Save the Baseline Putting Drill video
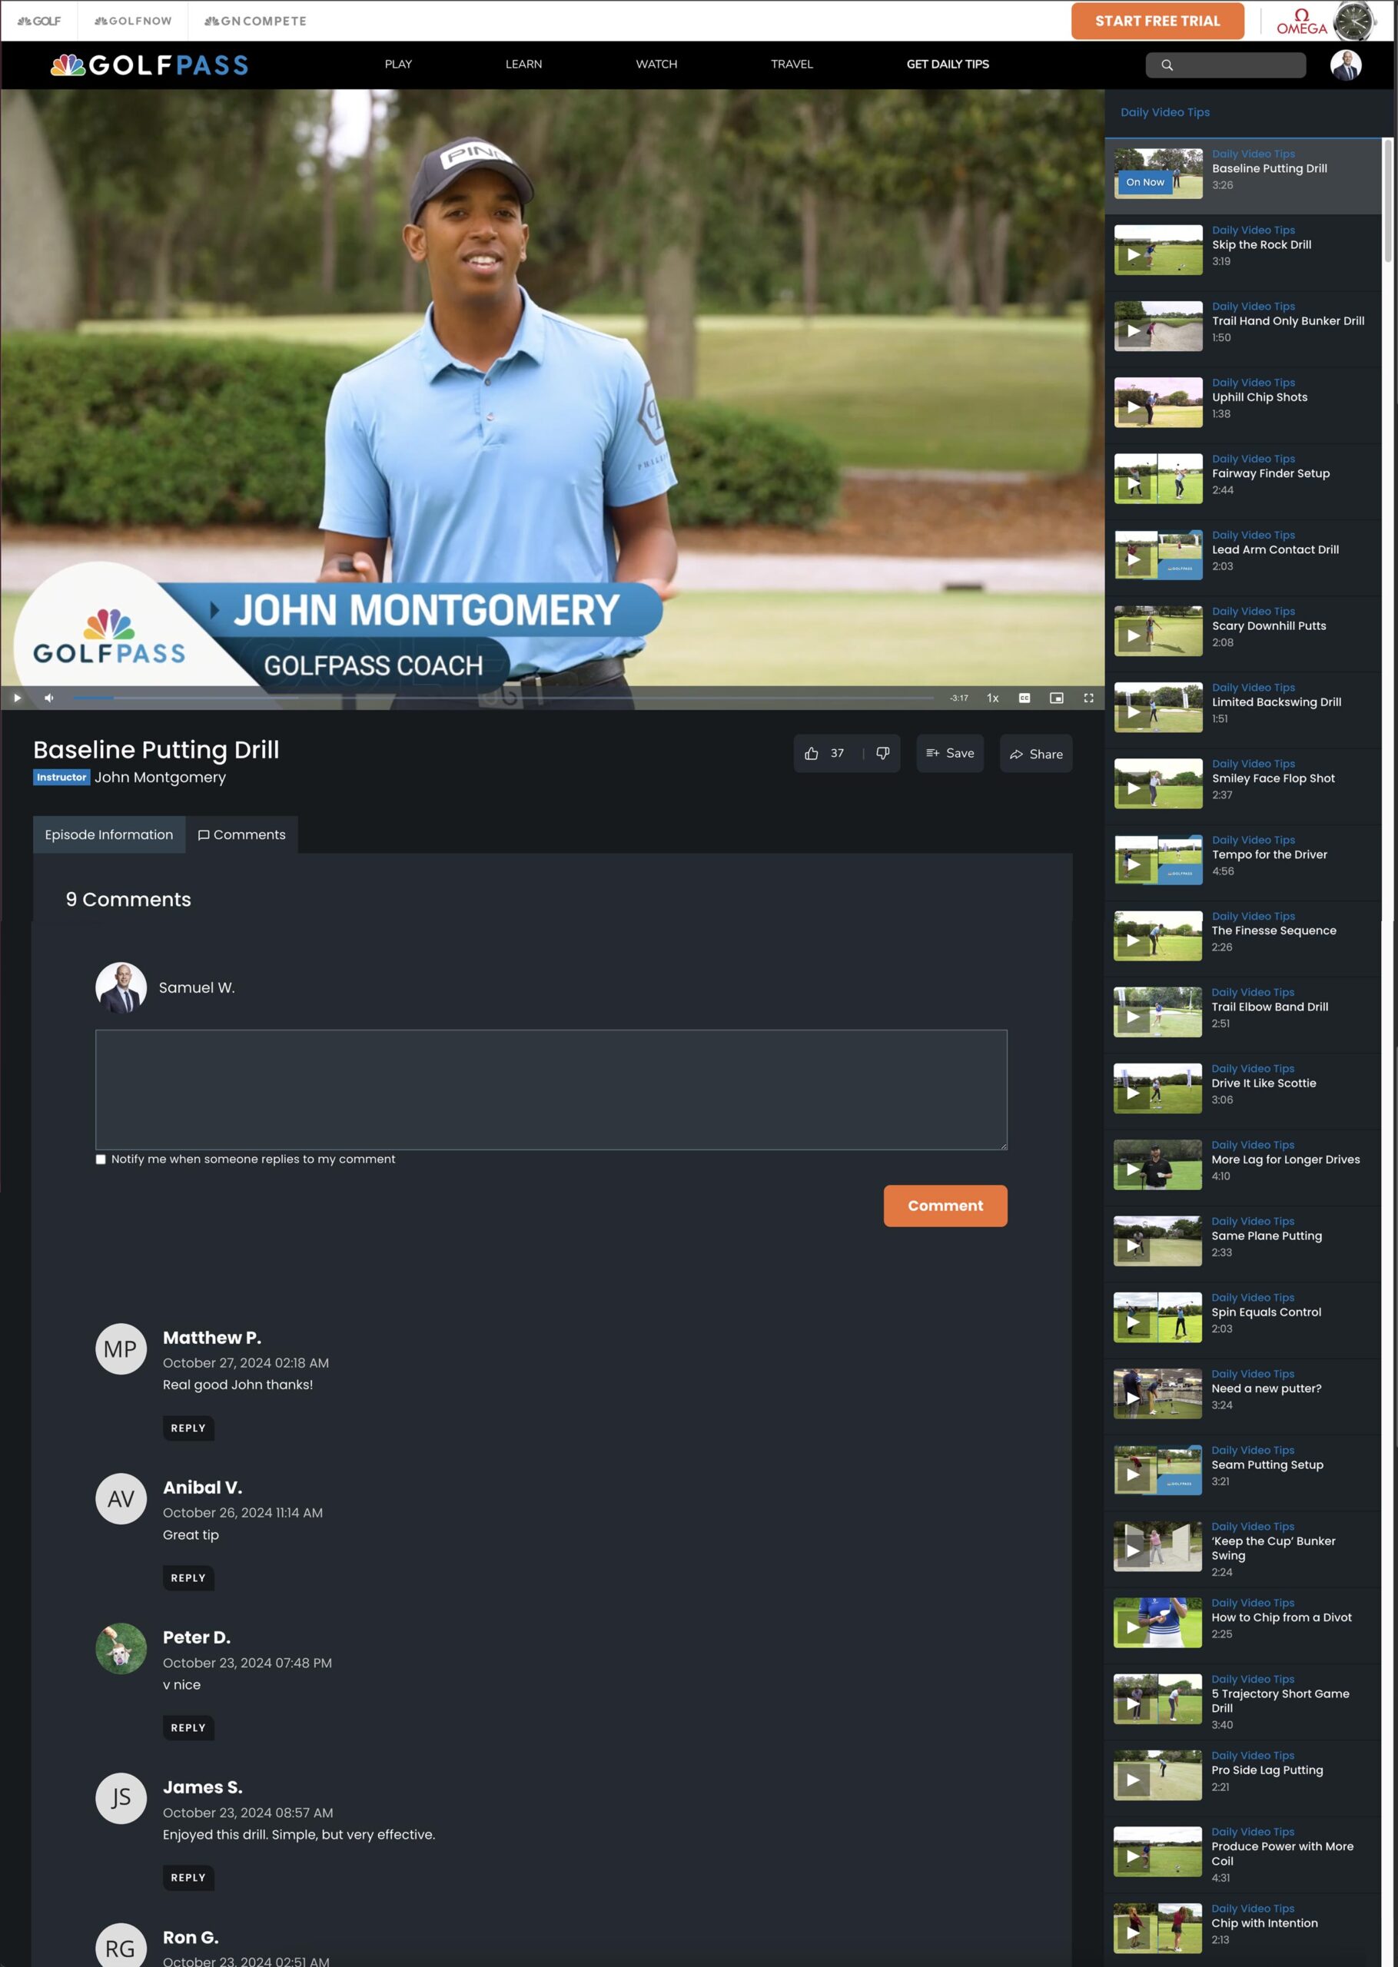 (949, 754)
